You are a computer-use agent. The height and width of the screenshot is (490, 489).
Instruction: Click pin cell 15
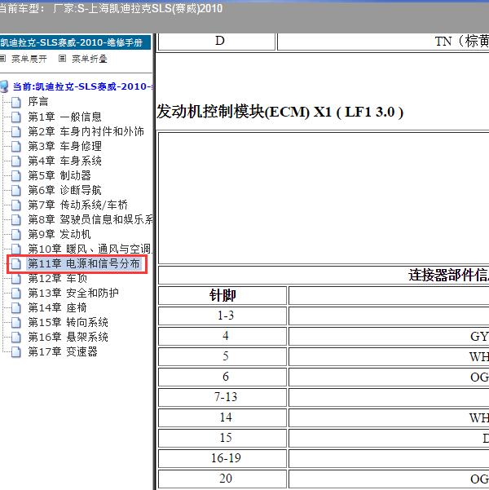pos(222,438)
